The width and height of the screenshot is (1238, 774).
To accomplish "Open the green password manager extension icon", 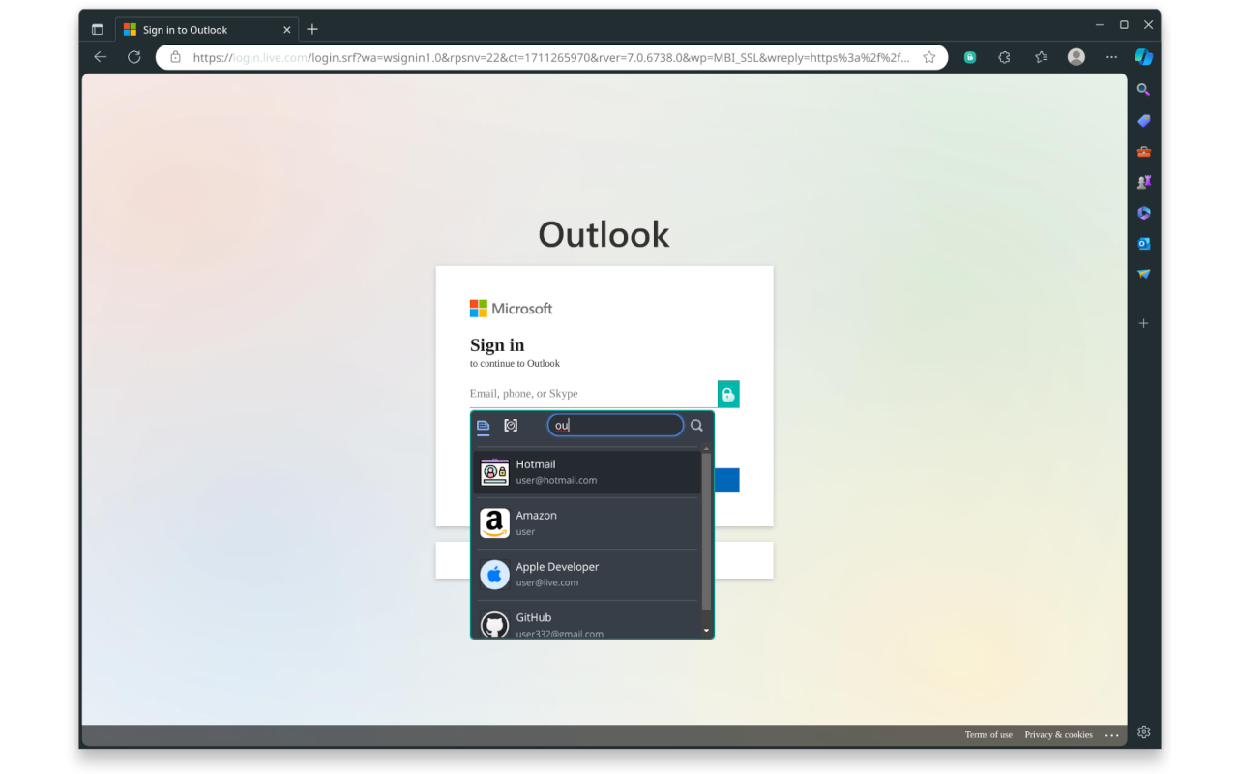I will click(x=970, y=57).
